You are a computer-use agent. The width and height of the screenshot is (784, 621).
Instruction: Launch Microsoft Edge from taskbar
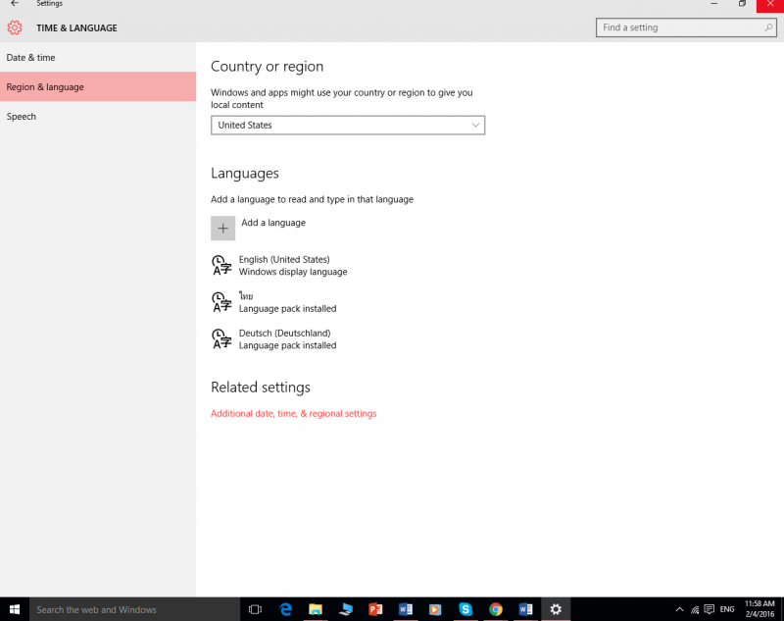pos(285,609)
